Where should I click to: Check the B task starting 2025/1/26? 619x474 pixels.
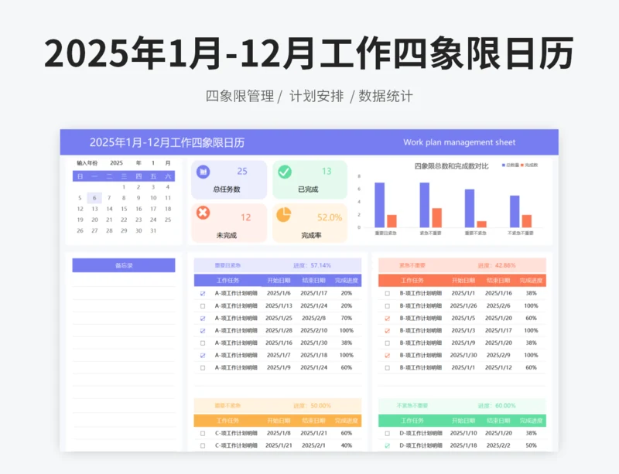(388, 306)
